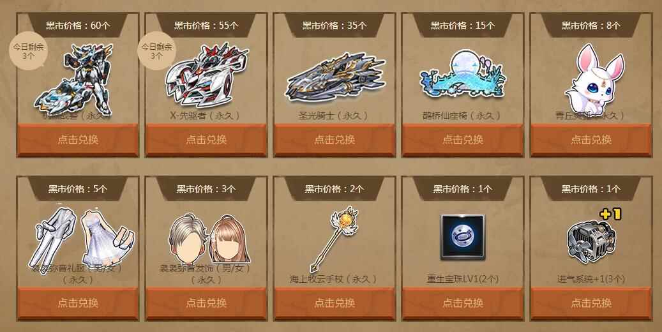
Task: Click 点击兑换 for 进气系统+1(3个)
Action: coord(592,303)
